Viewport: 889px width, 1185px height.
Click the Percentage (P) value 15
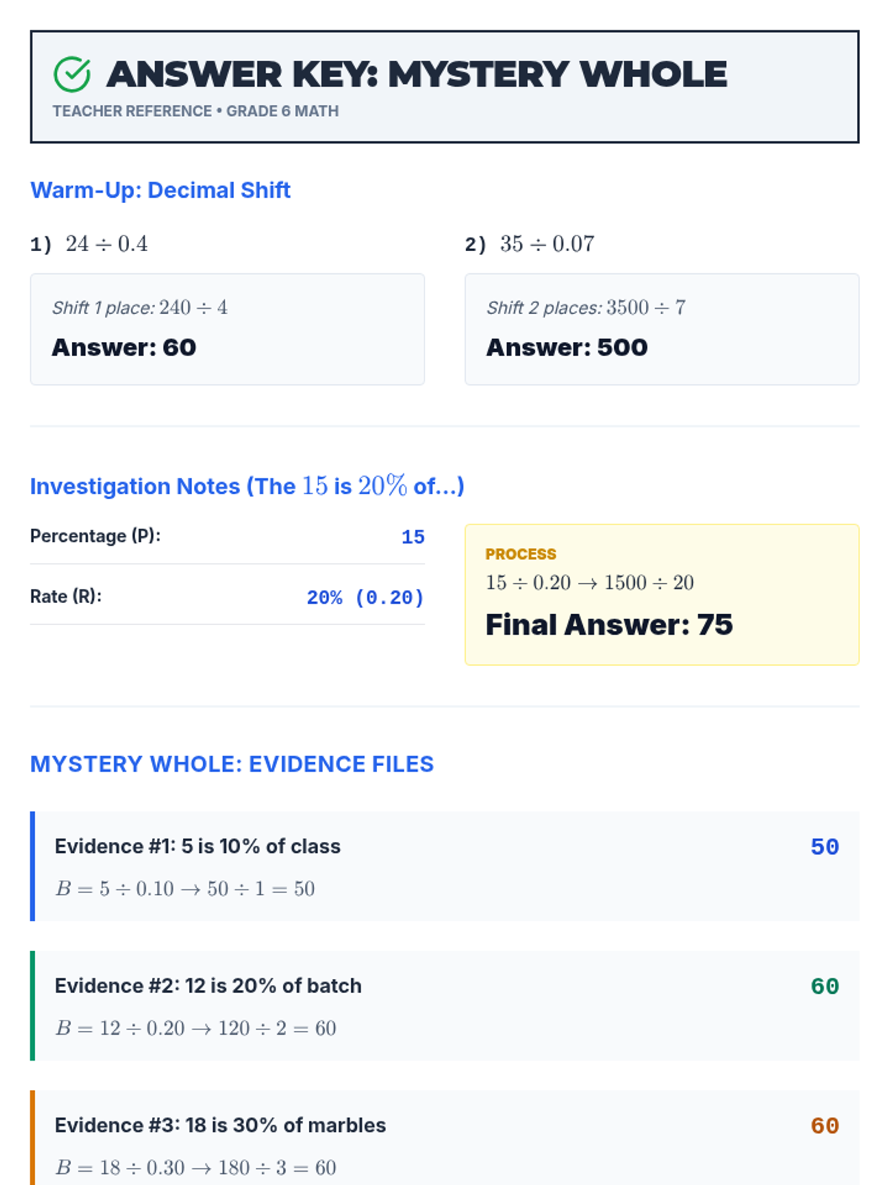(413, 537)
